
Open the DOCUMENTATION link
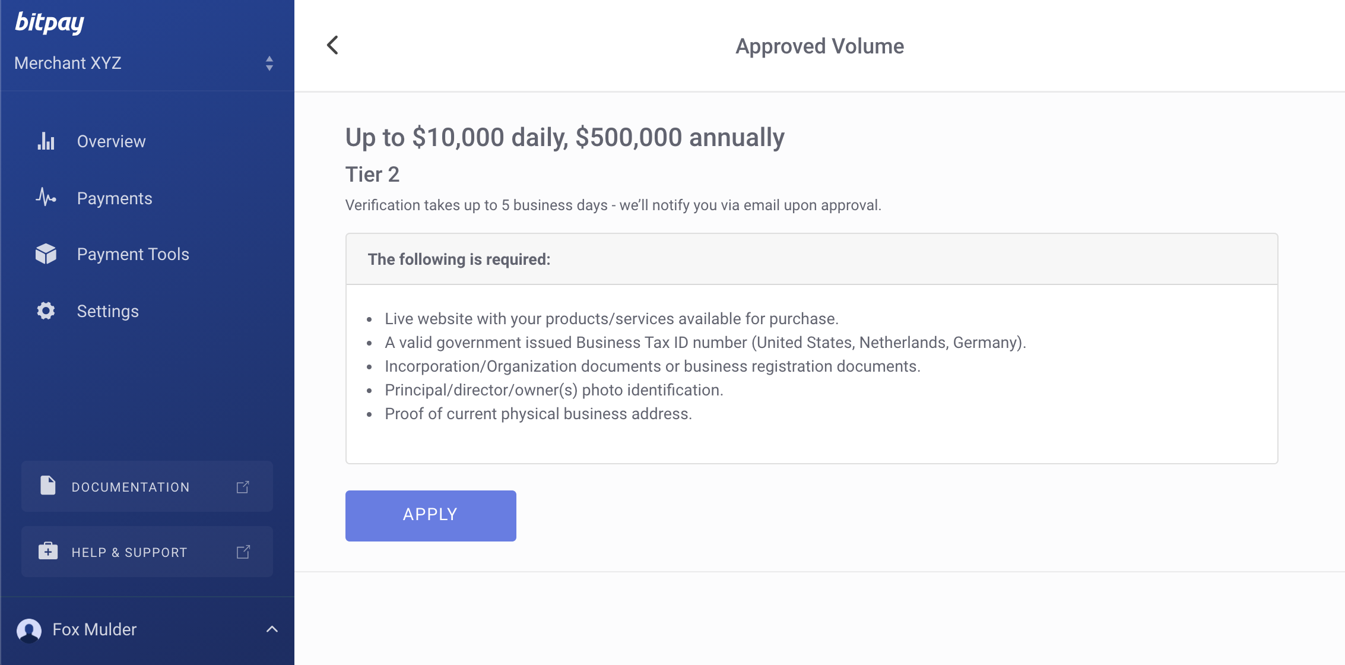coord(147,486)
